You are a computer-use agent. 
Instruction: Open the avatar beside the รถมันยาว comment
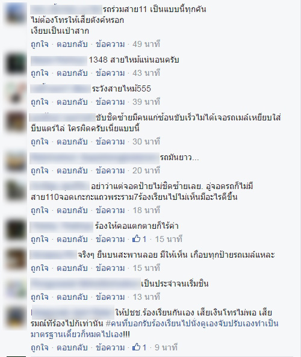[x=16, y=162]
